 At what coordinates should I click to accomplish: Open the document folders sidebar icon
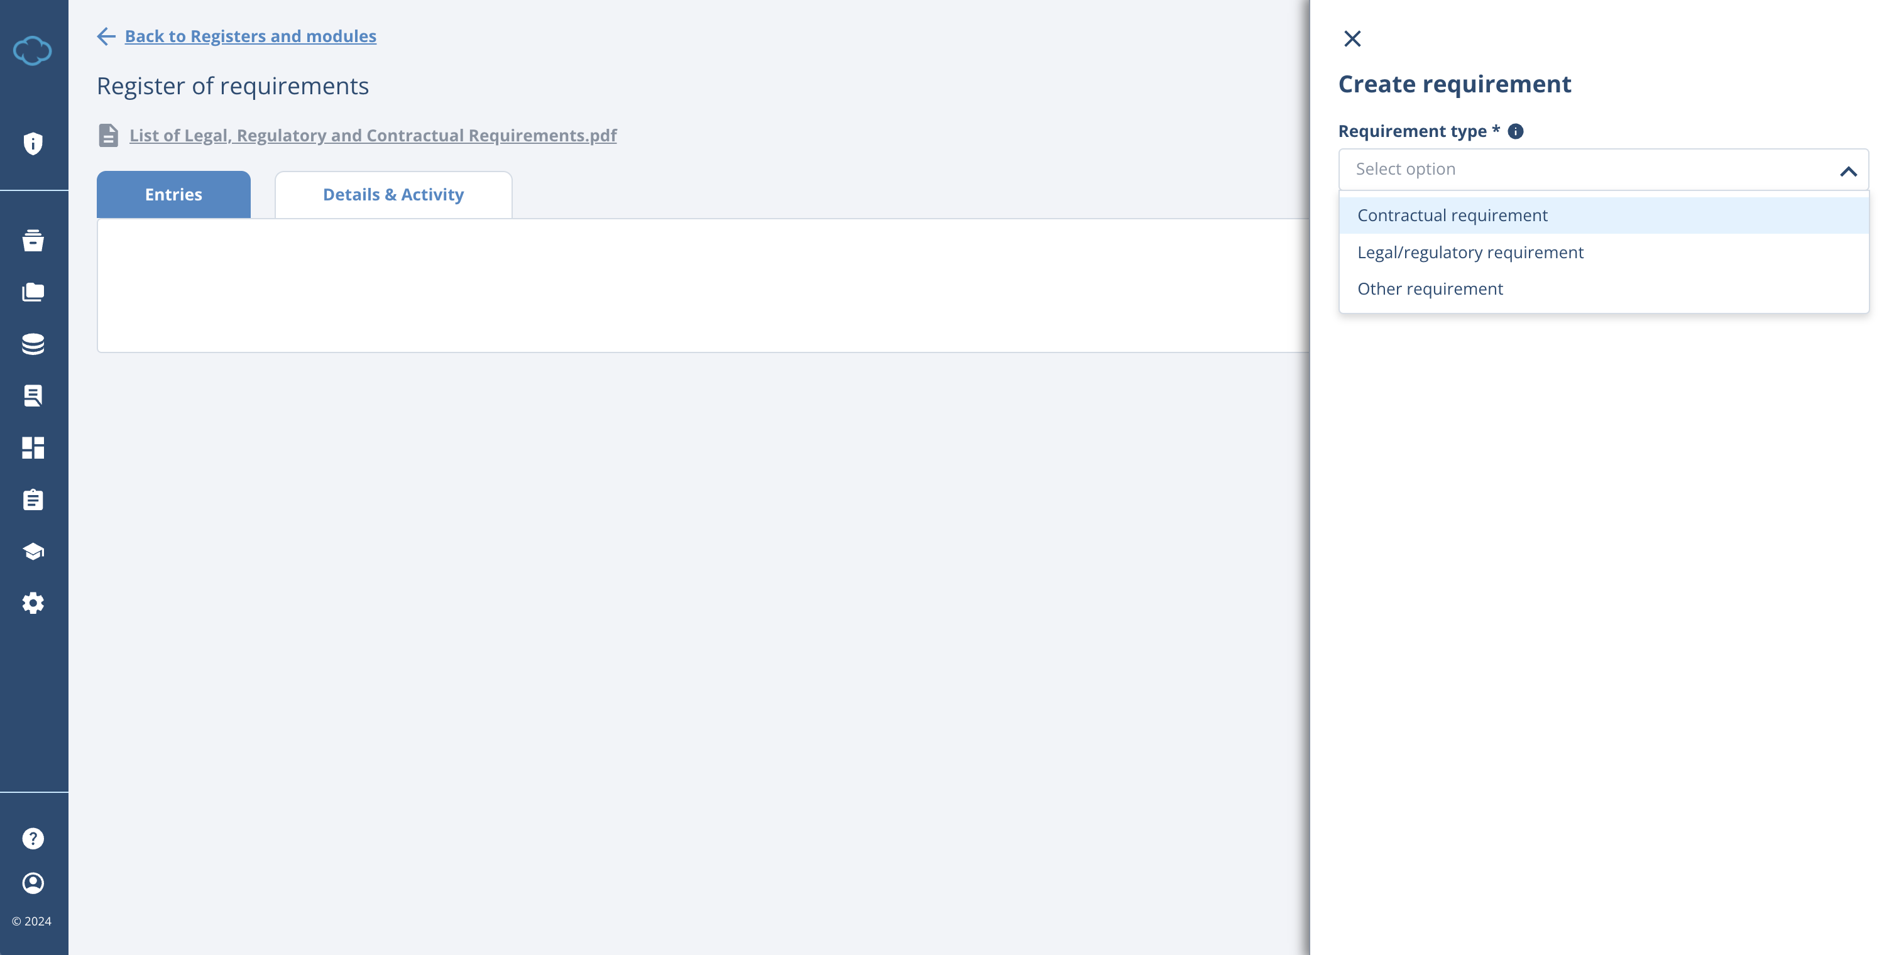(x=32, y=292)
